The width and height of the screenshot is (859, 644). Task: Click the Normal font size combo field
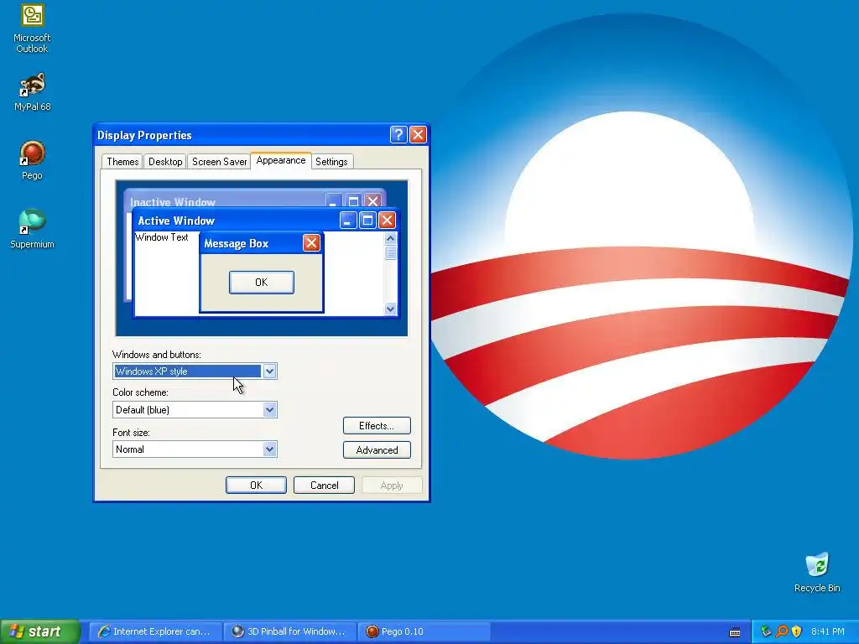point(195,449)
